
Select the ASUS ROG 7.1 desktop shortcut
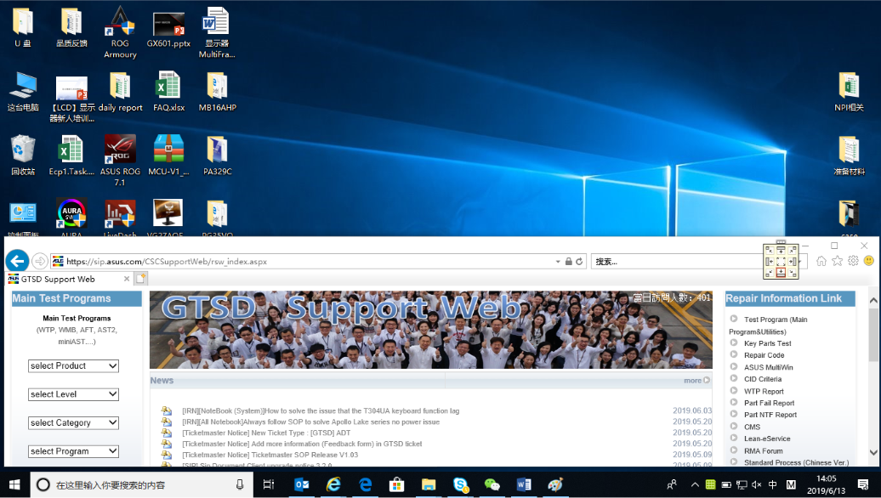[x=120, y=161]
